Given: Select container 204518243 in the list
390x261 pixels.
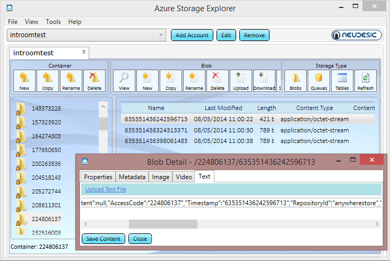Looking at the screenshot, I should point(46,178).
